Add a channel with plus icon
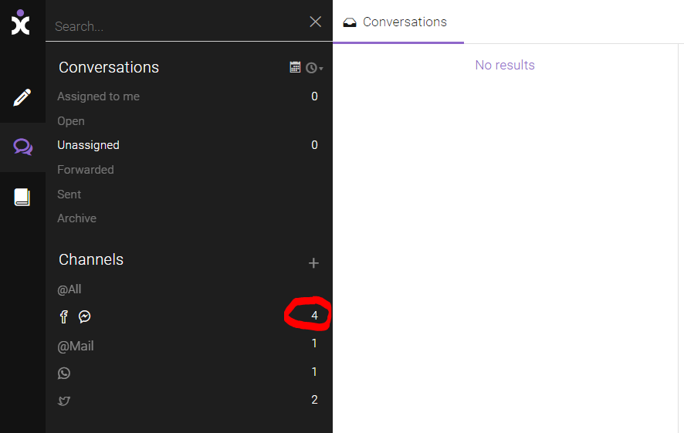This screenshot has width=684, height=433. [313, 263]
